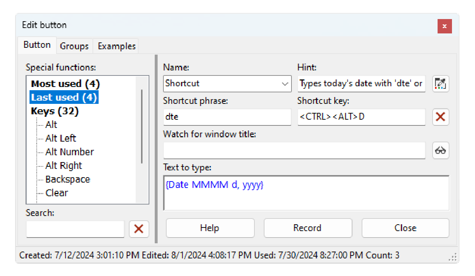Switch to the Groups tab
The height and width of the screenshot is (276, 475).
coord(74,46)
